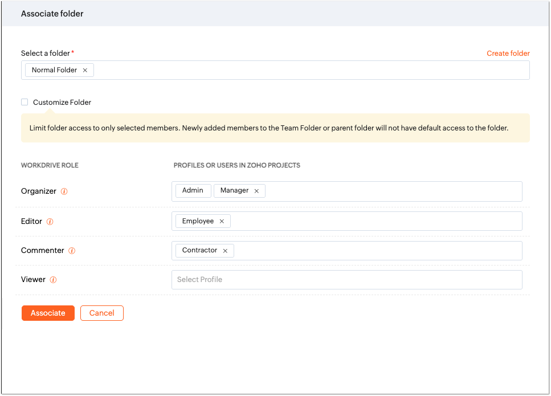This screenshot has width=551, height=396.
Task: Click empty area in Editor profiles field
Action: point(376,221)
